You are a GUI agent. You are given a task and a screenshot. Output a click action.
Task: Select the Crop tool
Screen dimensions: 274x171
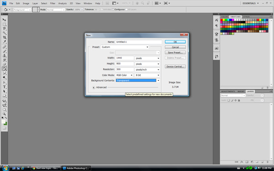[x=4, y=37]
